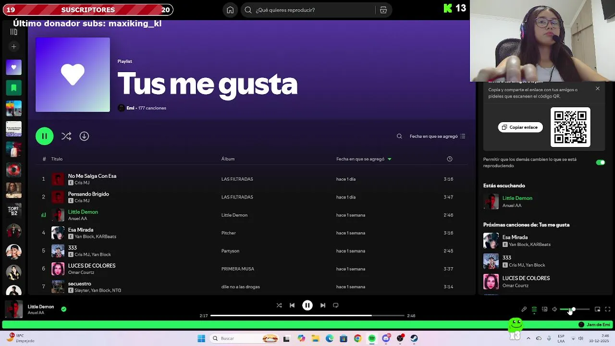Sort by duration clock icon column
Viewport: 615px width, 346px height.
coord(450,159)
